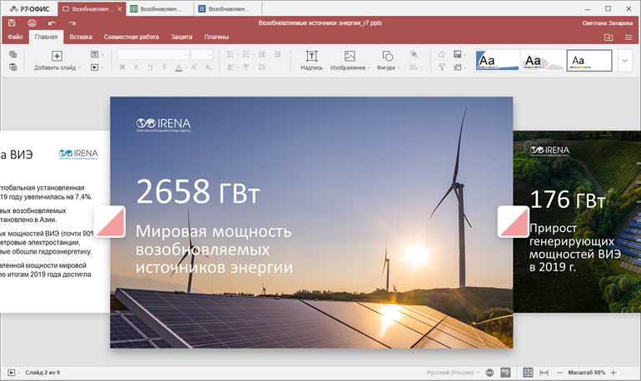Insert a text box with Надпись
Screen dimensions: 641x381
311,60
